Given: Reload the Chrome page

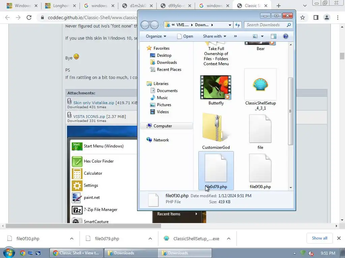Looking at the screenshot, I should (x=29, y=17).
